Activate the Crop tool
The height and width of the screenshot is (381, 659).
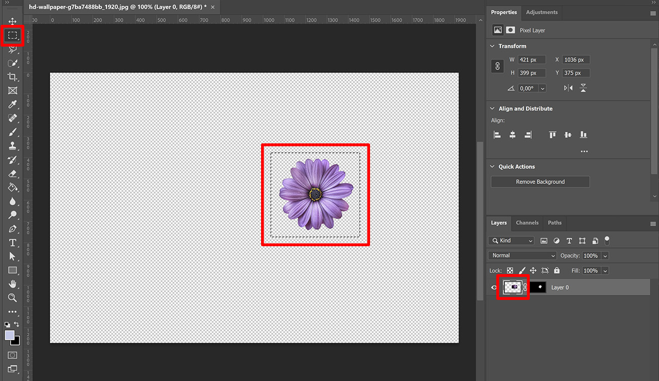[x=13, y=77]
